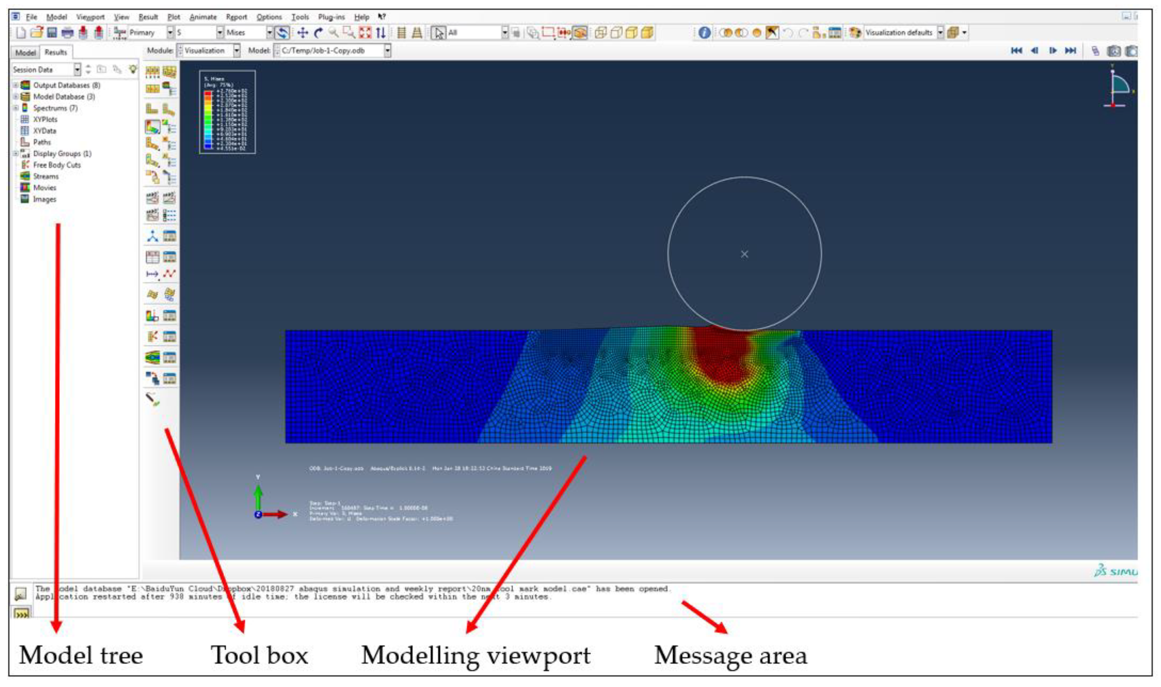Expand the Output Databases tree node
The image size is (1161, 687).
click(15, 85)
